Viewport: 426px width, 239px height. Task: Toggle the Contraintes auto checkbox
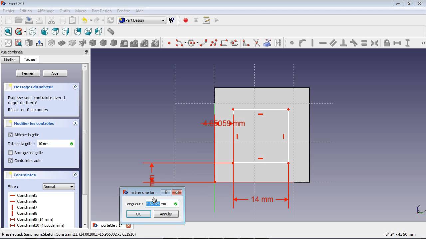pos(11,161)
